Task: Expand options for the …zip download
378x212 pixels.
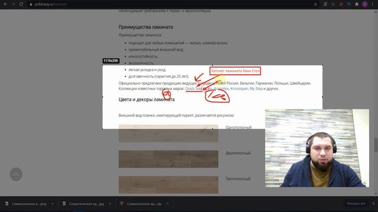Action: coord(167,204)
